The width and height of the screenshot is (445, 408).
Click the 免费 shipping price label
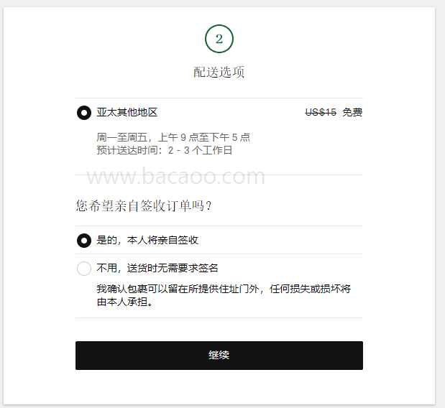(x=352, y=112)
